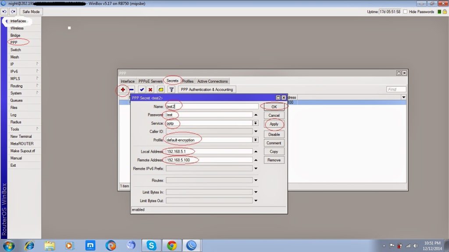Open PPP Authentication & Accounting
Image resolution: width=449 pixels, height=252 pixels.
click(207, 89)
